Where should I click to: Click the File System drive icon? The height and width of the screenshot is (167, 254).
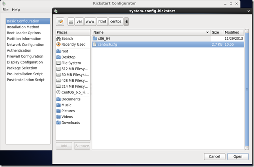pyautogui.click(x=58, y=63)
